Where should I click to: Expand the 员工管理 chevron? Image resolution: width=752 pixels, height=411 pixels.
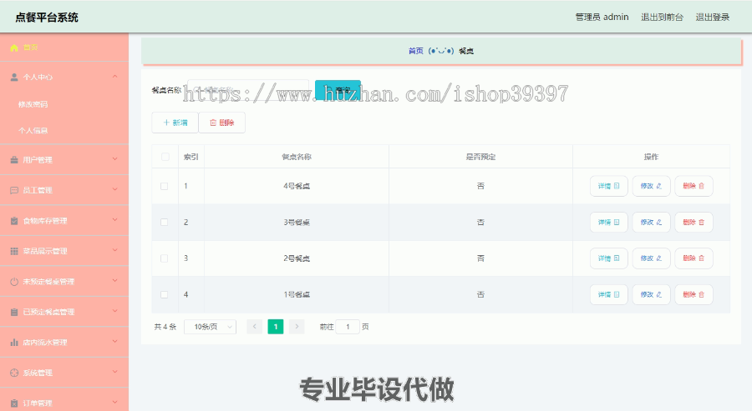[x=114, y=189]
